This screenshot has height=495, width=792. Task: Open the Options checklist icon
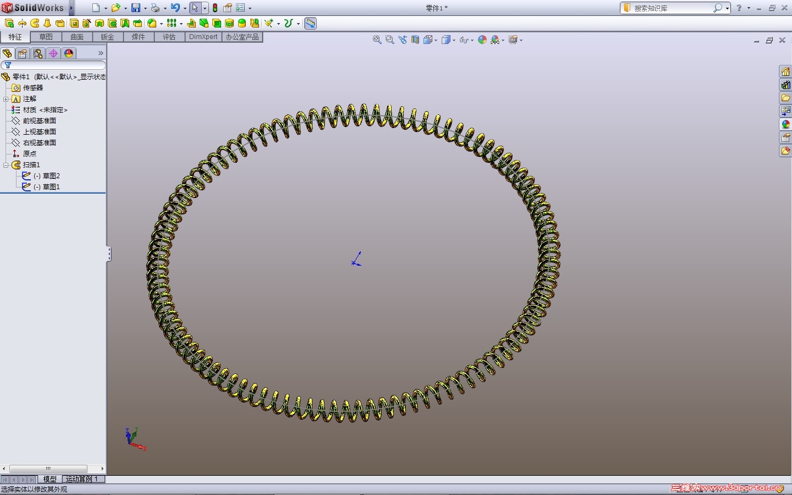coord(240,8)
